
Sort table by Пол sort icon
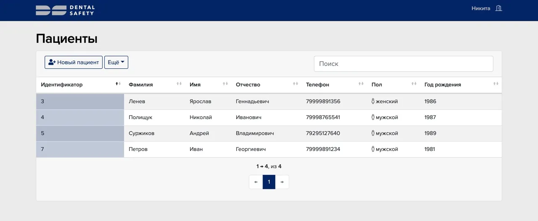414,84
